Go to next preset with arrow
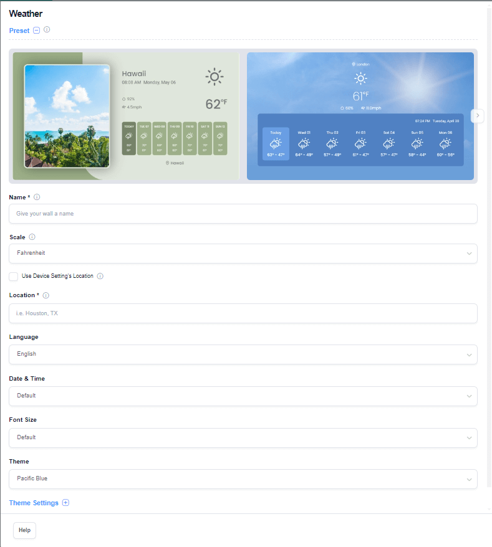Screen dimensions: 492x547 [x=477, y=115]
